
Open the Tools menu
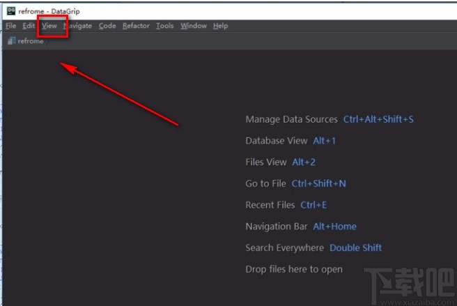point(164,26)
